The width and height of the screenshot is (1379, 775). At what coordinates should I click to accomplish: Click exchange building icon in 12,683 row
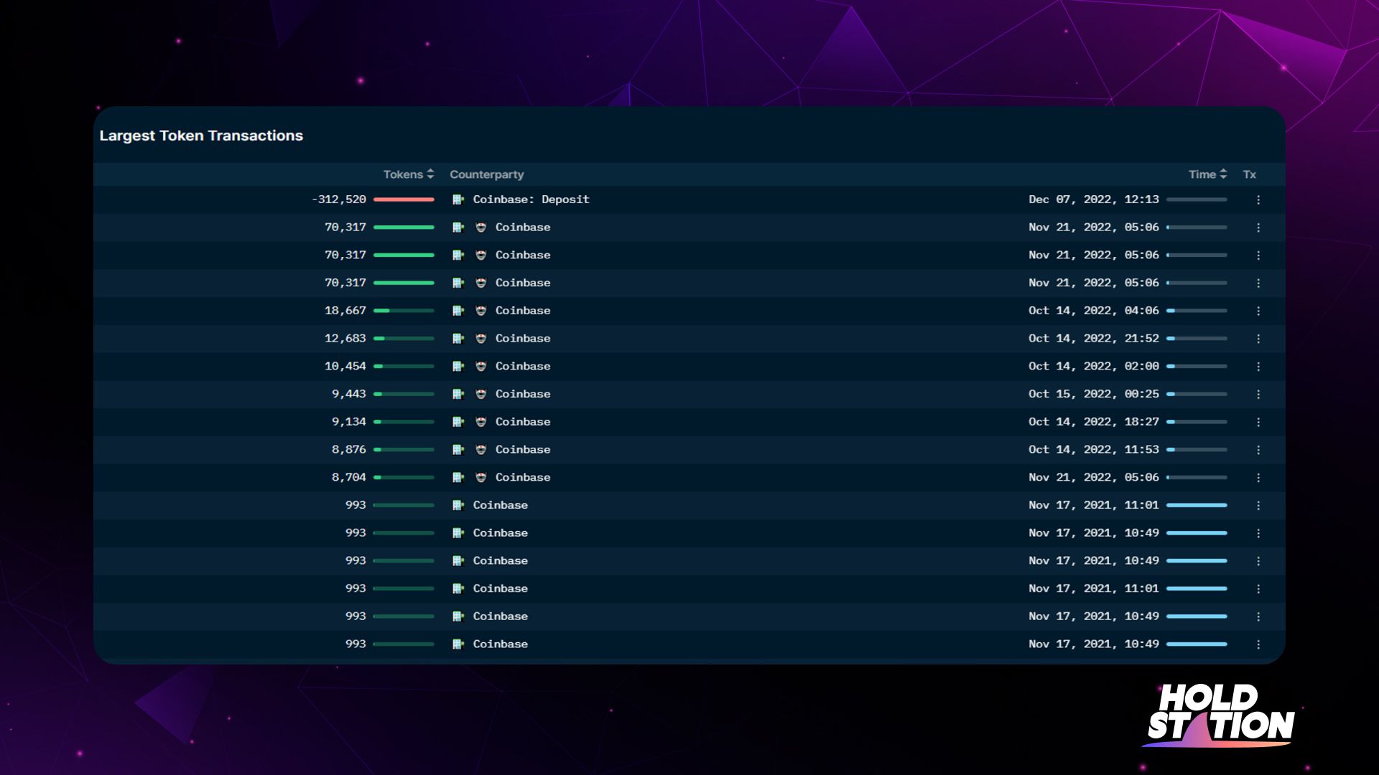pos(458,339)
